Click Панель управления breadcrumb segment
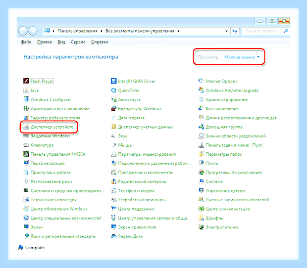Screen dimensions: 307x268 (77, 31)
